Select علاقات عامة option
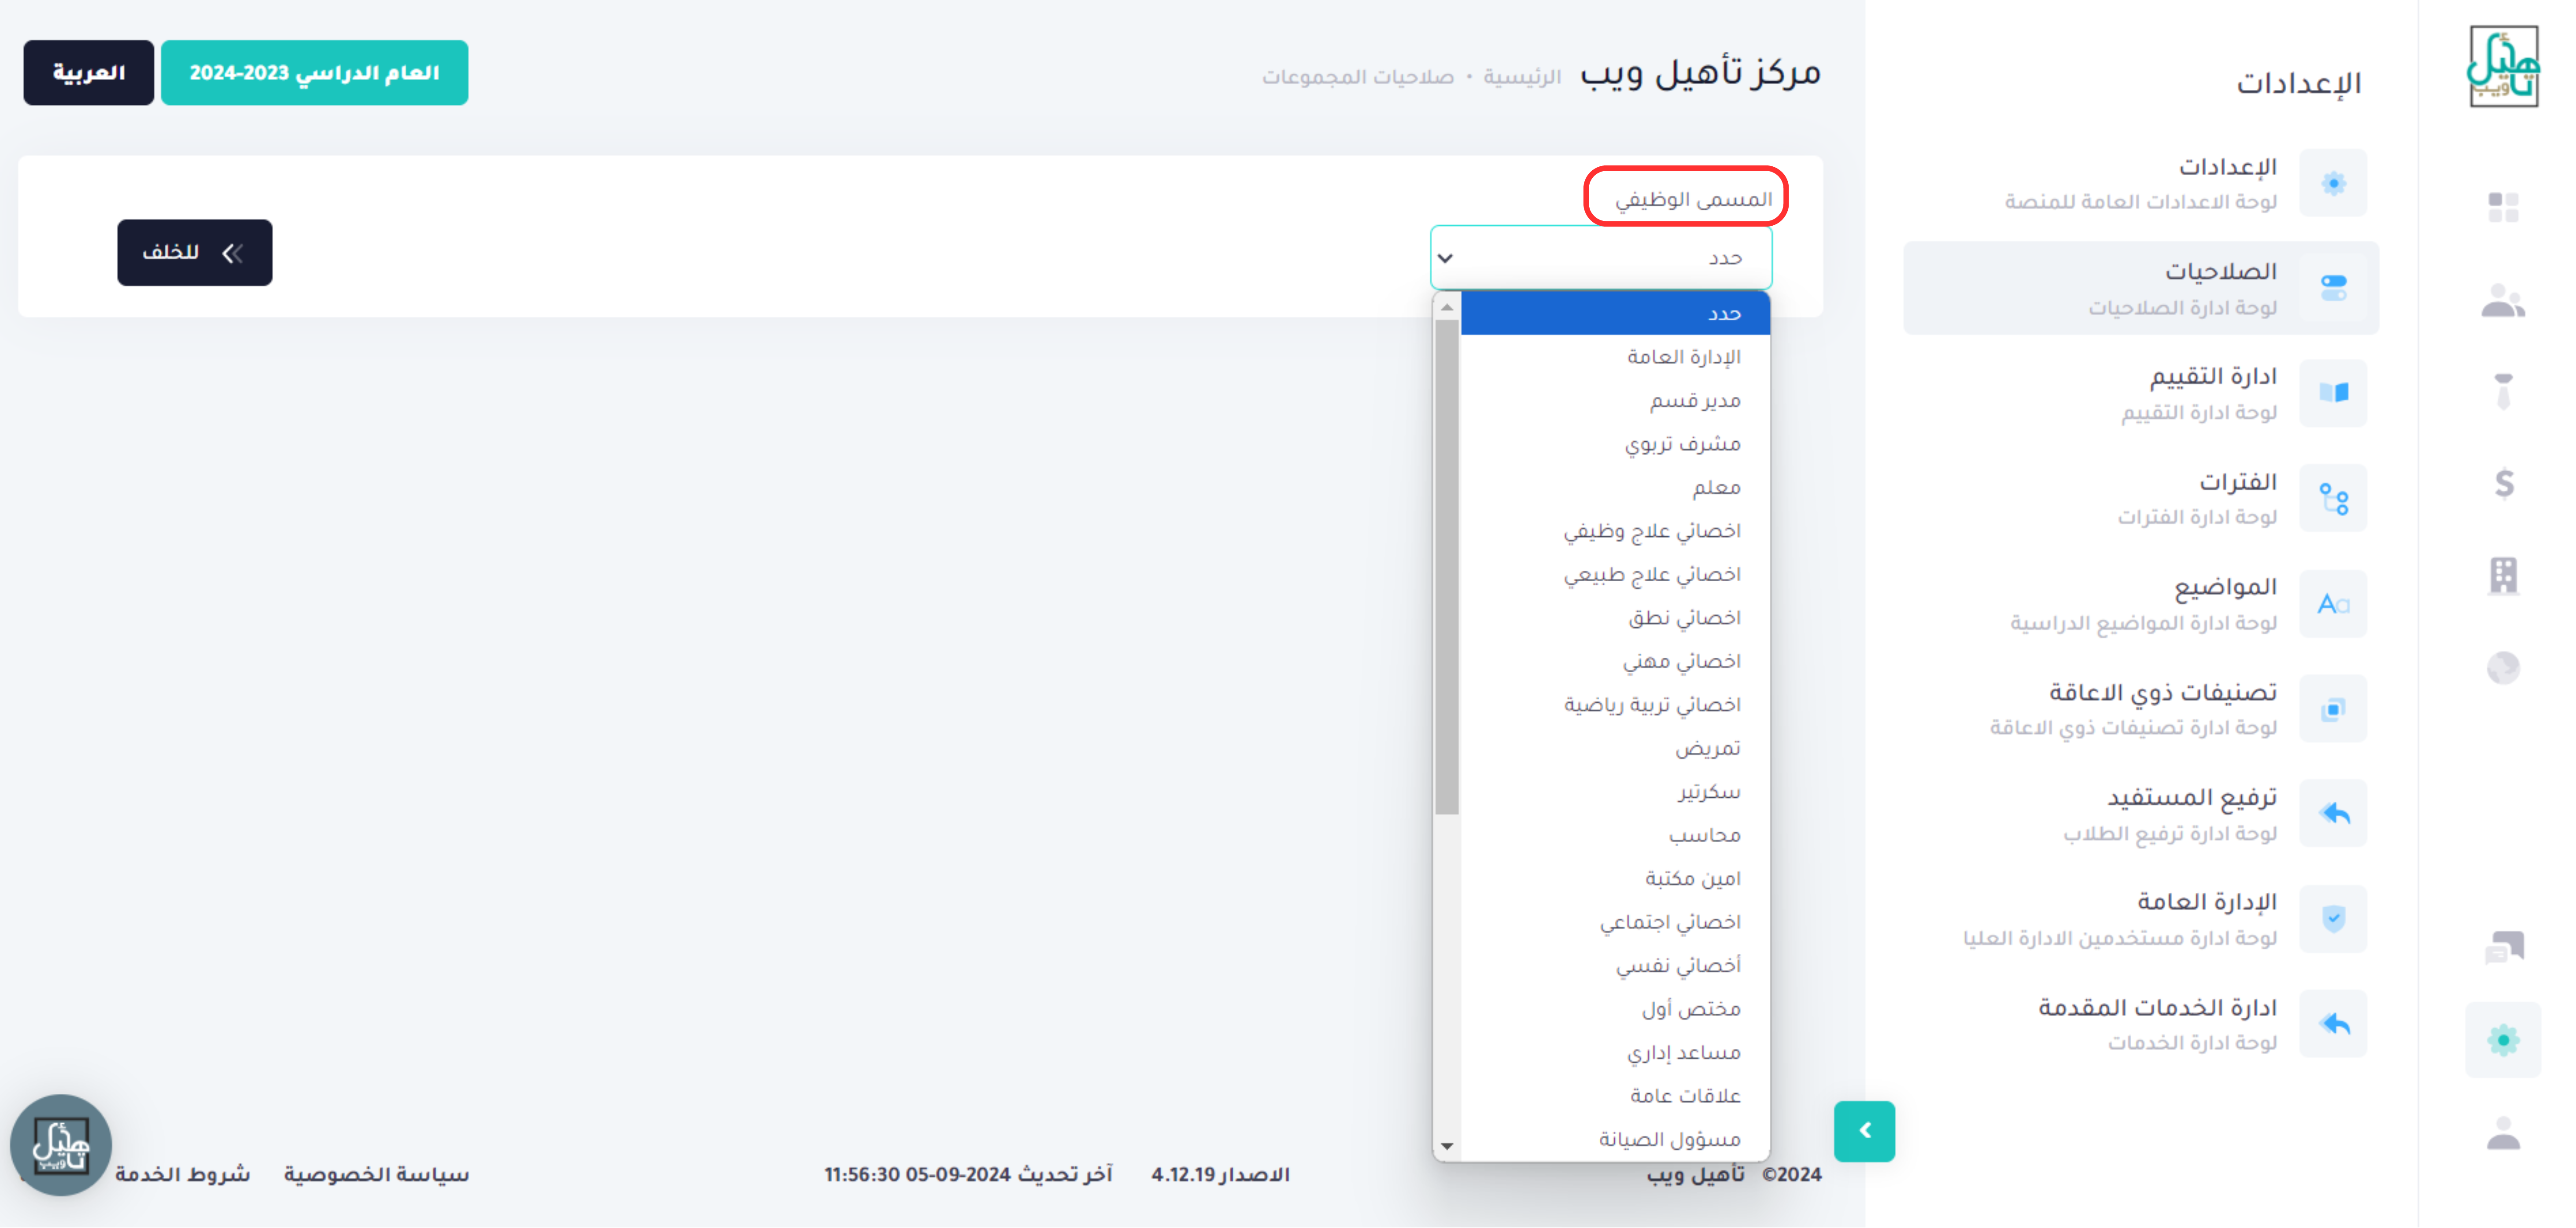2576x1228 pixels. pyautogui.click(x=1615, y=1096)
